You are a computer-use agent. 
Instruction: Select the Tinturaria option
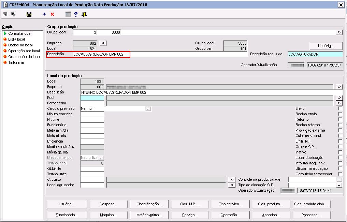point(16,62)
